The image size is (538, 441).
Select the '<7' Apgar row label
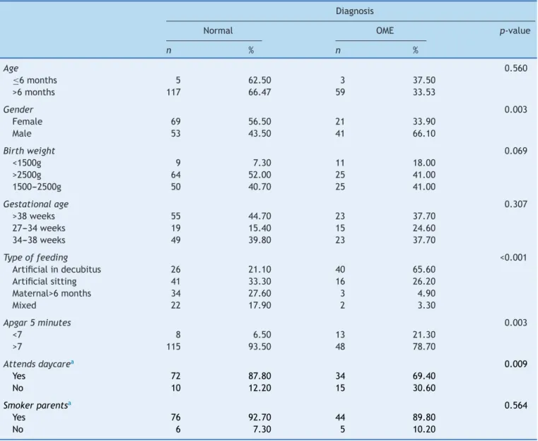pos(17,335)
